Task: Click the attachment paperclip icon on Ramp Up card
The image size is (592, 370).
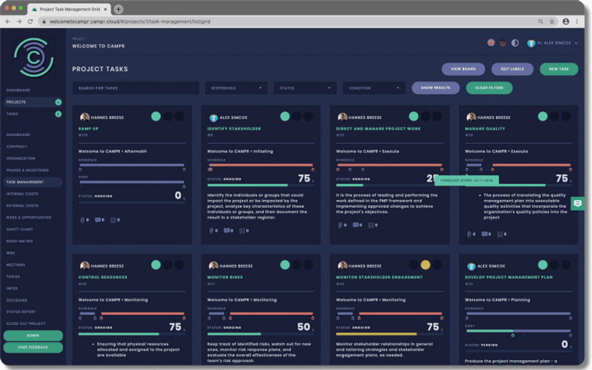Action: (x=82, y=220)
